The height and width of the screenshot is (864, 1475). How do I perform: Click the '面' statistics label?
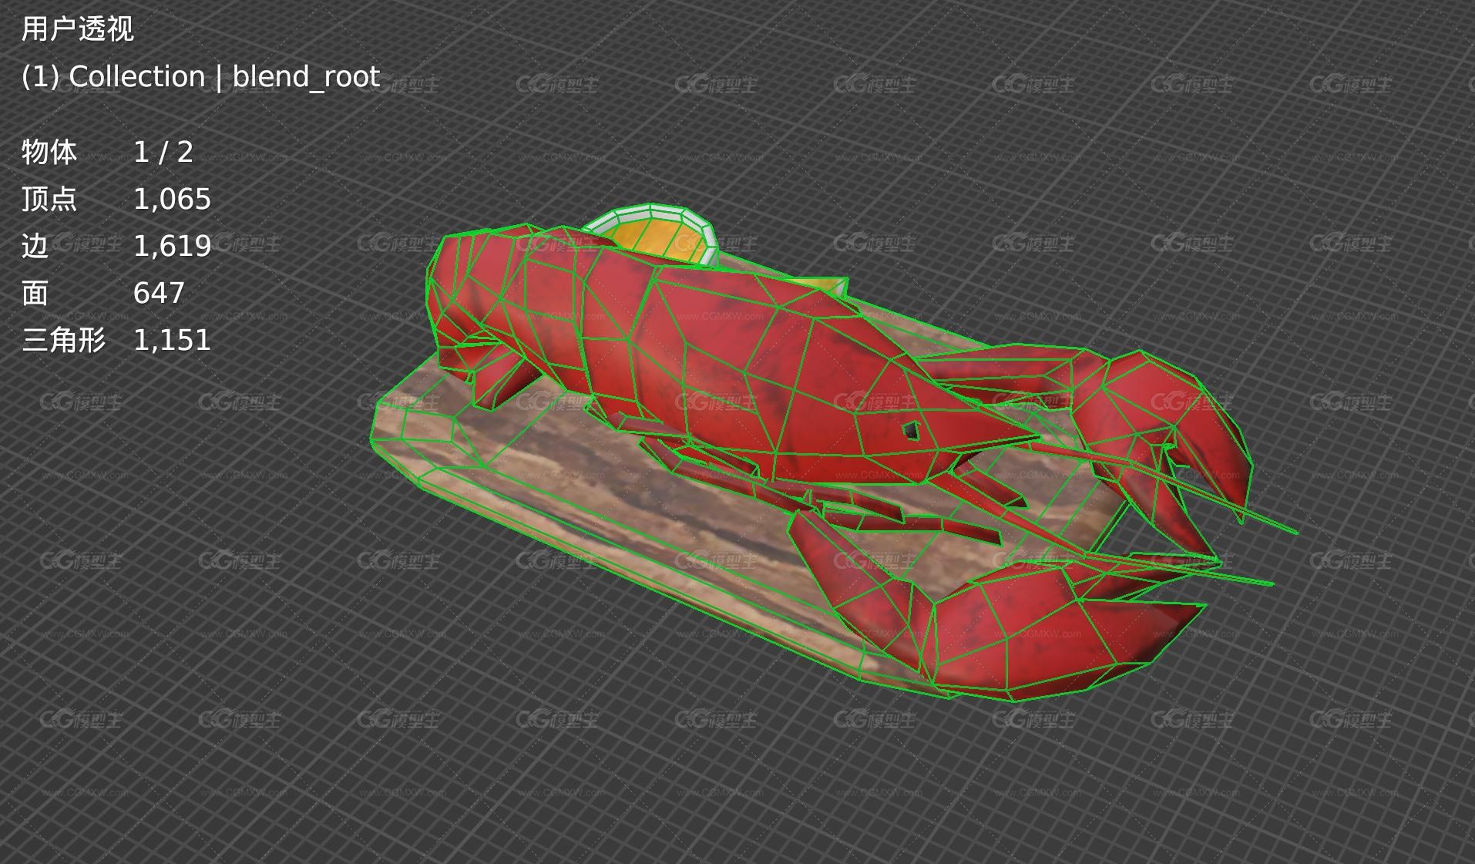(35, 293)
